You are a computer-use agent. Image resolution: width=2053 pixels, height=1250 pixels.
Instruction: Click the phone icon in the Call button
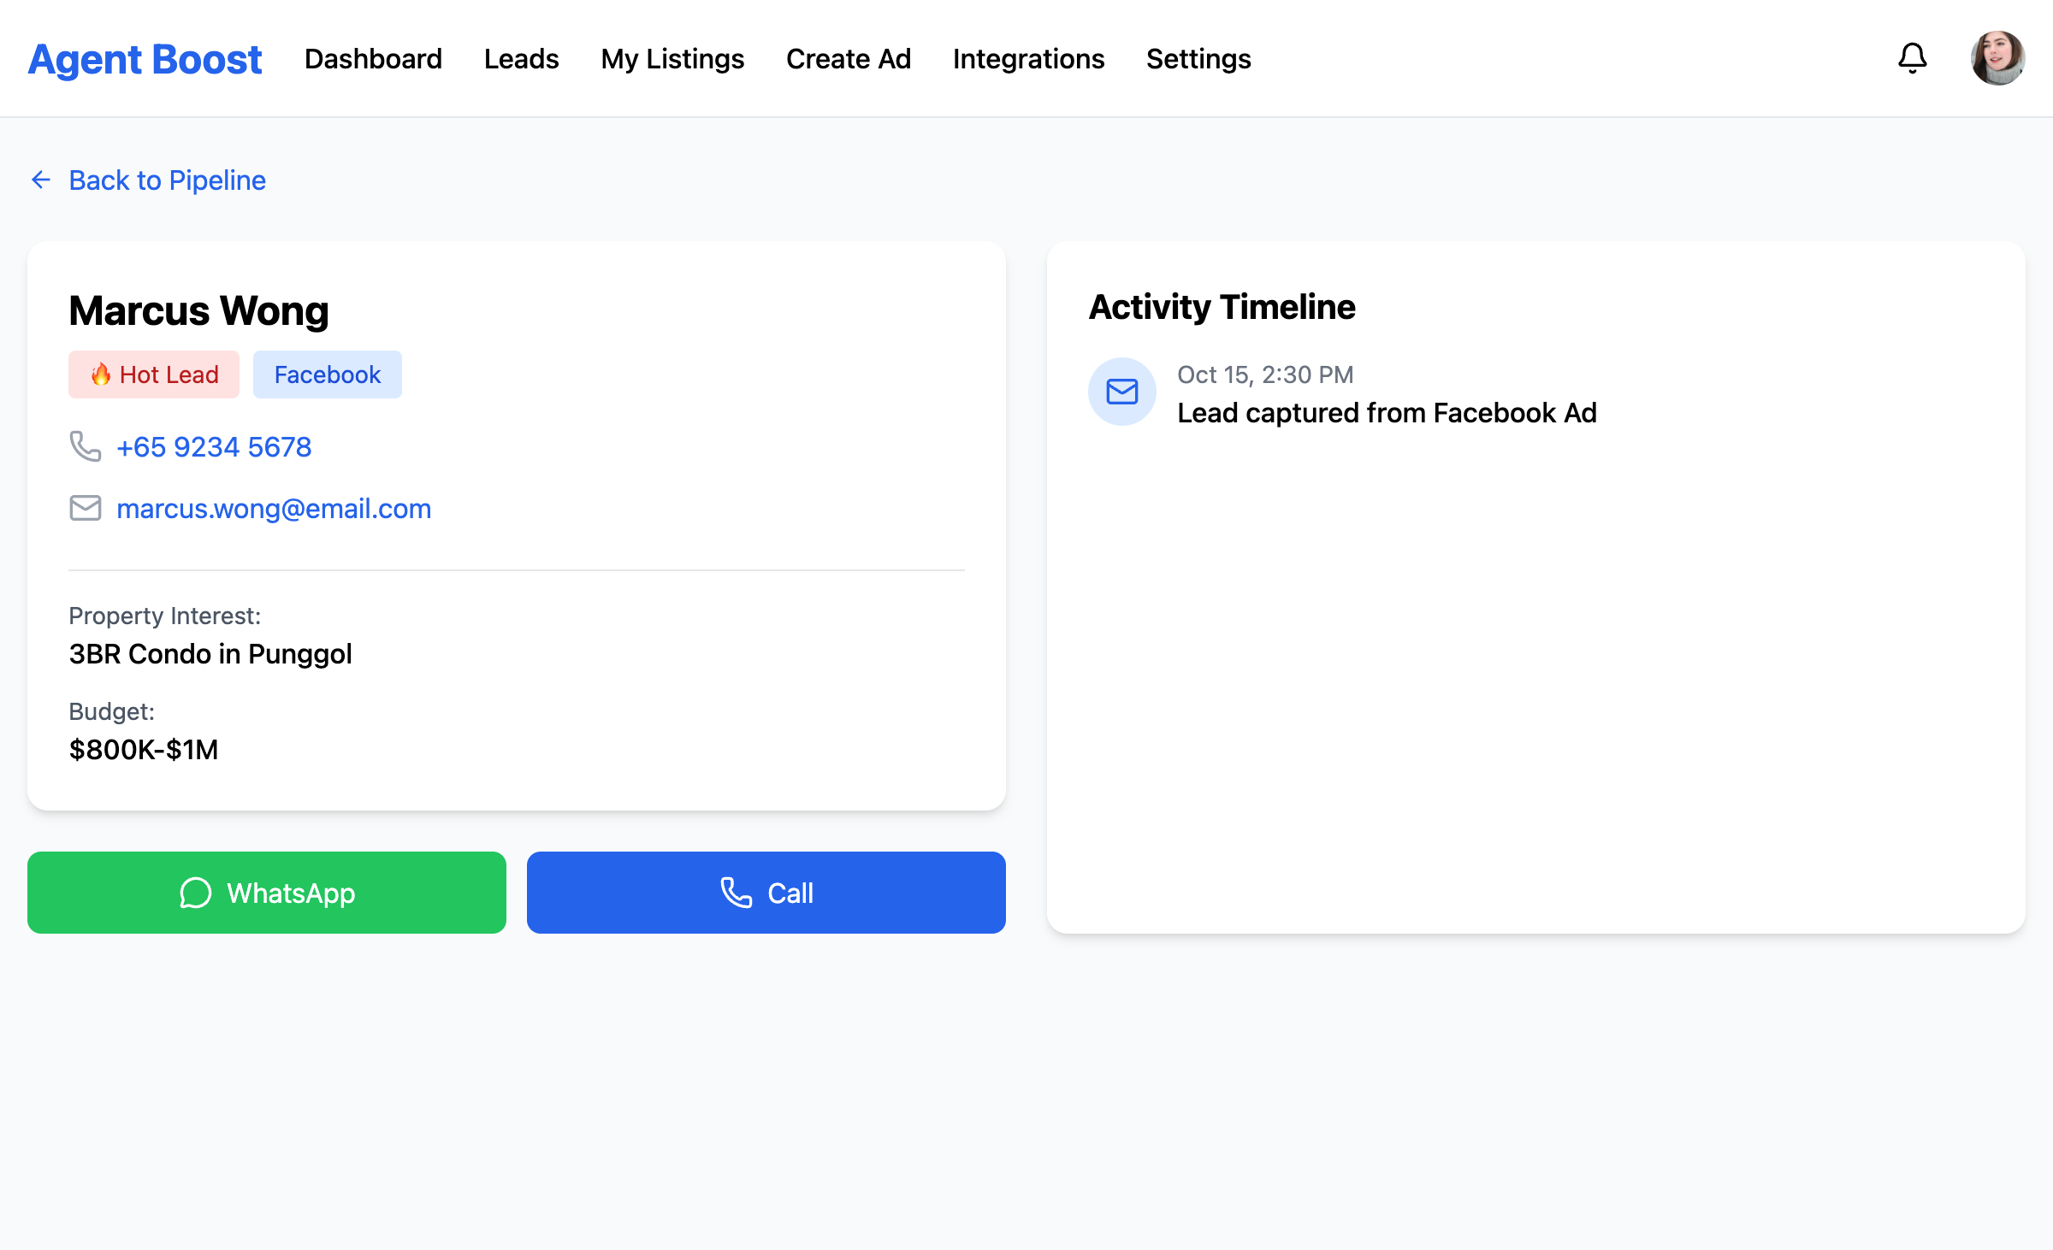pos(735,893)
